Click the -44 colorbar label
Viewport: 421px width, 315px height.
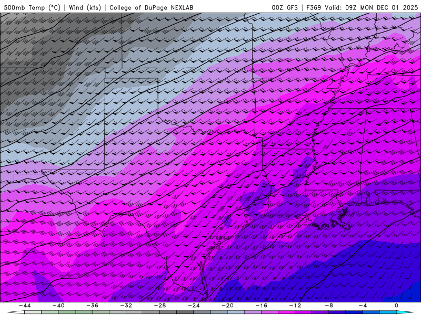tap(24, 306)
